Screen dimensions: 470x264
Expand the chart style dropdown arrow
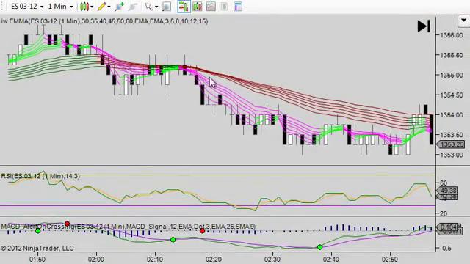(92, 7)
